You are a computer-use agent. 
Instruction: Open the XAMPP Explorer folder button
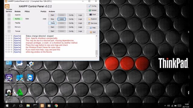[x=93, y=19]
